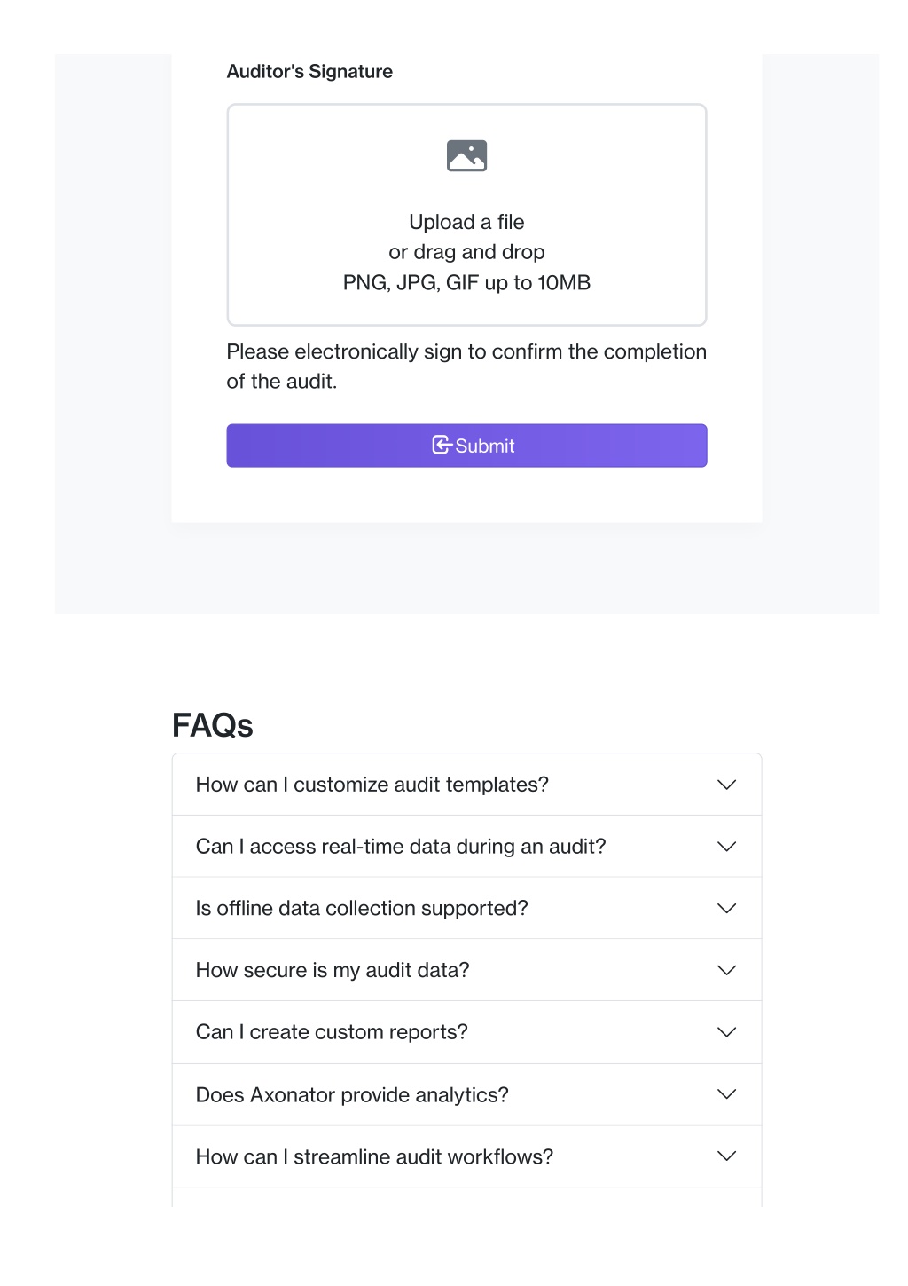Click chevron beside offline data collection
This screenshot has height=1286, width=908.
point(726,908)
